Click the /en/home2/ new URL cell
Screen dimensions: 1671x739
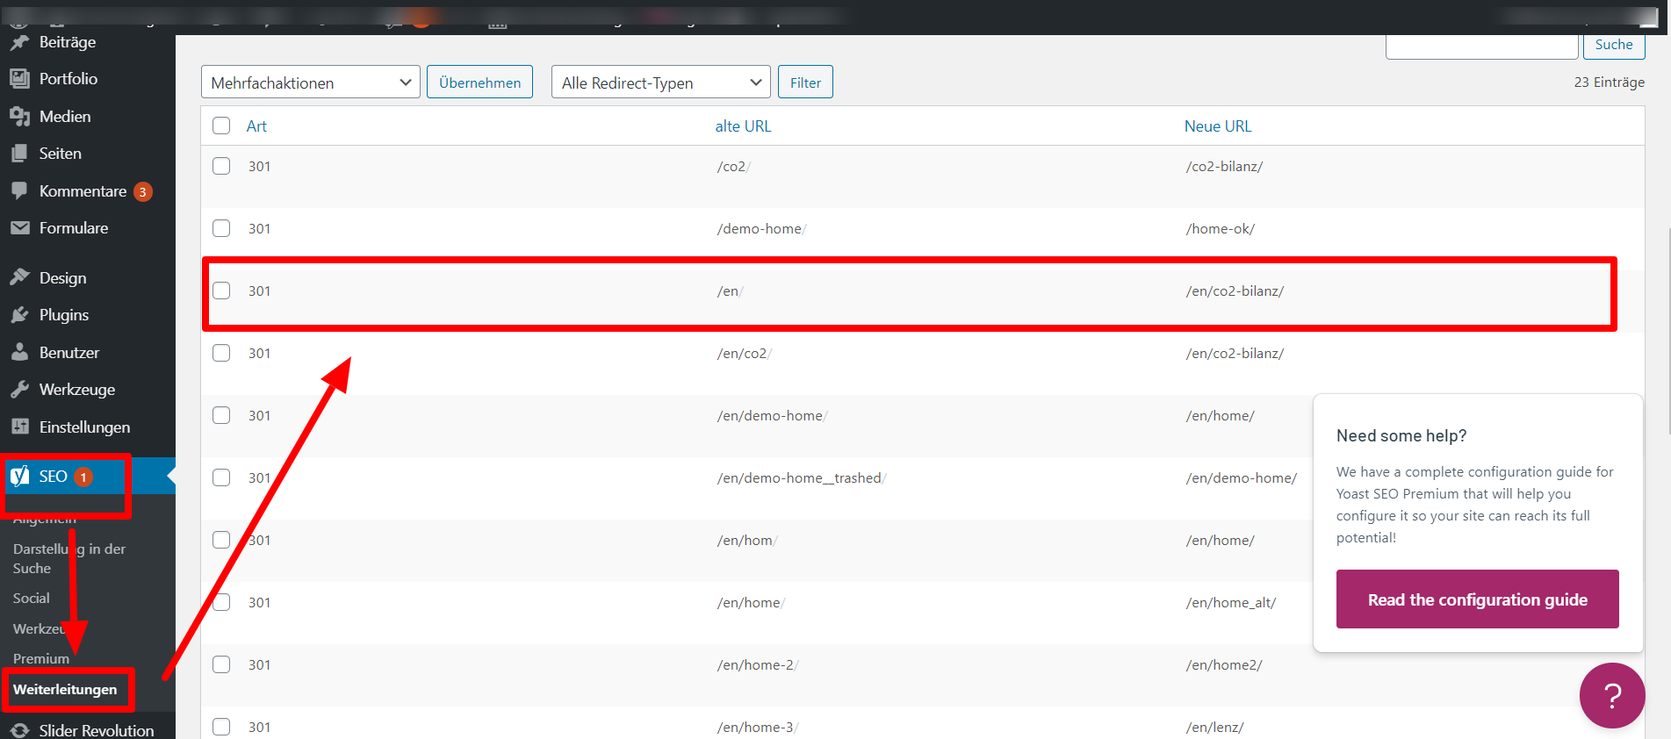(x=1224, y=665)
